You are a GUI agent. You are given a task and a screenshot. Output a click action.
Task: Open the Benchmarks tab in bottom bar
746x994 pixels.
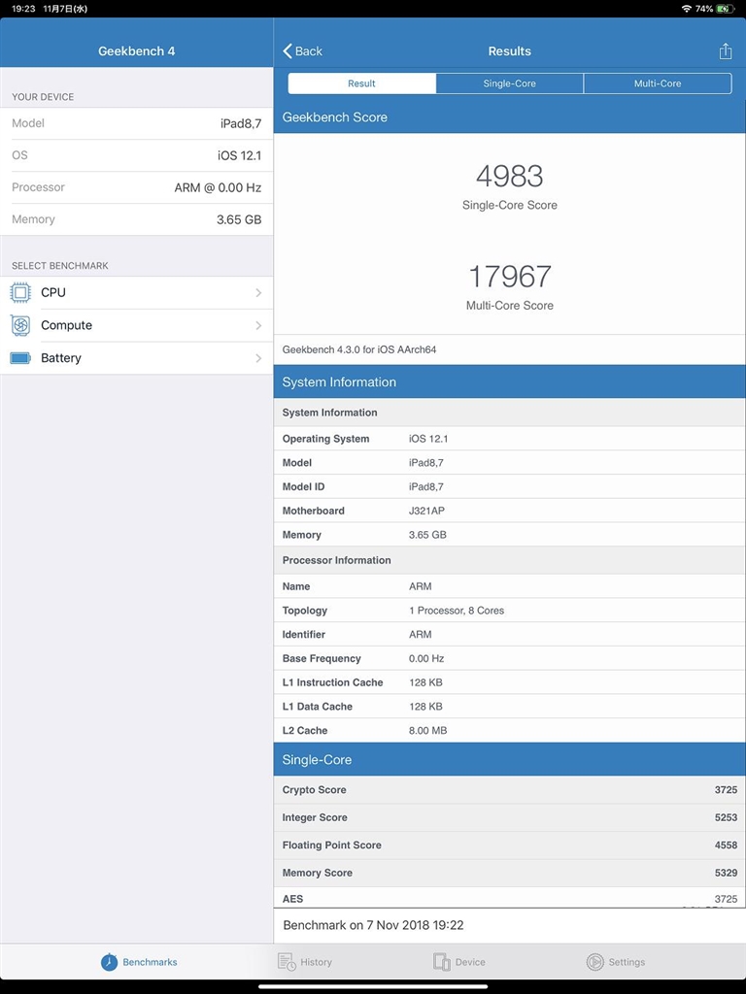(139, 962)
